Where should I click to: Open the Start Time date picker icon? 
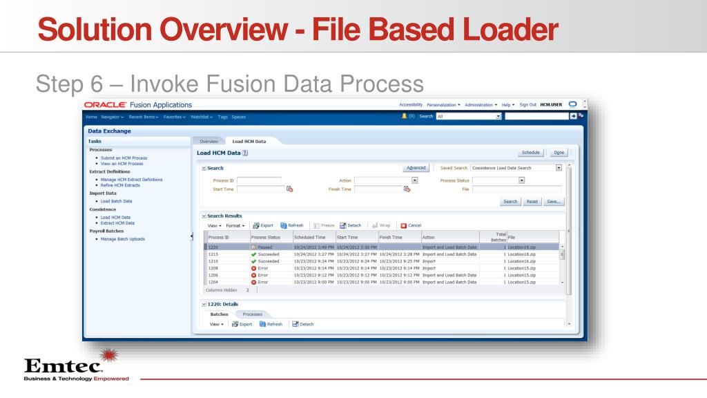[289, 189]
